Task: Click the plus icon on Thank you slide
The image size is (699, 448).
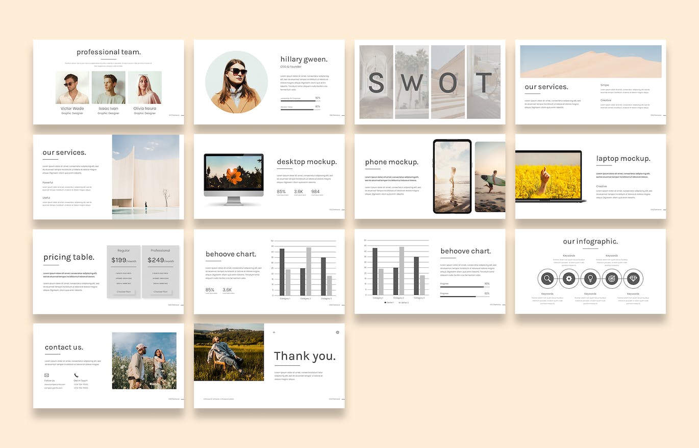Action: point(274,332)
